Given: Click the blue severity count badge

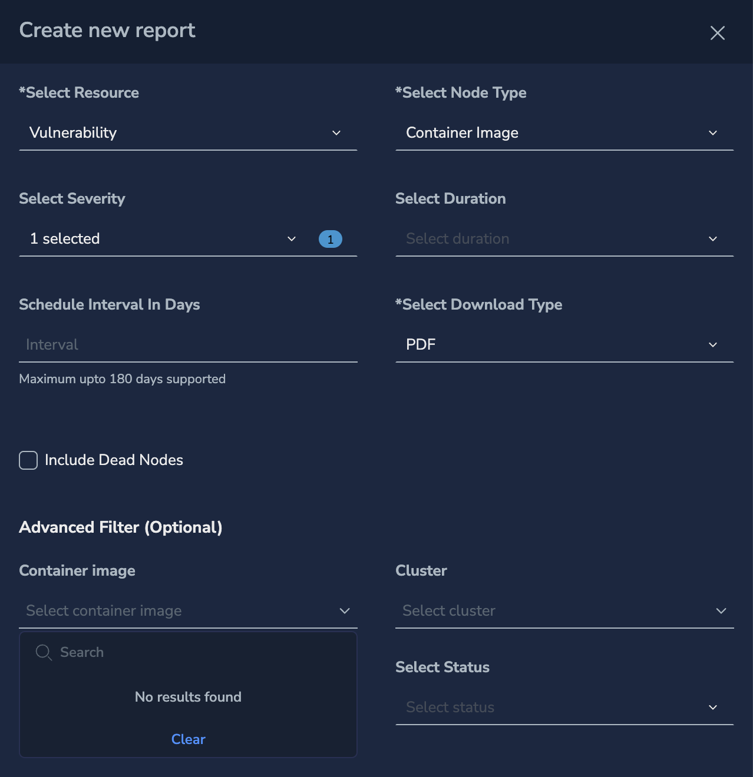Looking at the screenshot, I should (x=330, y=239).
